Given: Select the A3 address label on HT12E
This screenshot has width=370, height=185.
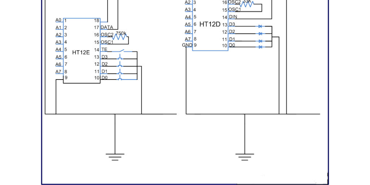Looking at the screenshot, I should point(58,42).
